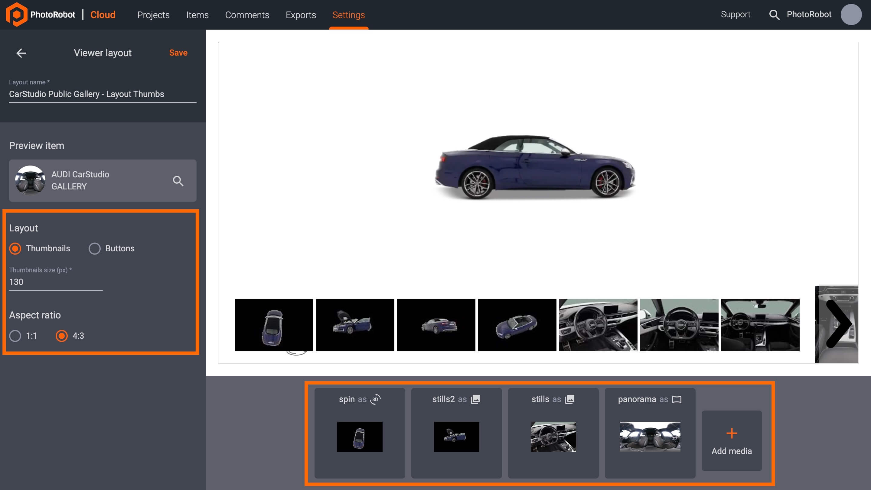Open the Exports section
This screenshot has width=871, height=490.
301,15
